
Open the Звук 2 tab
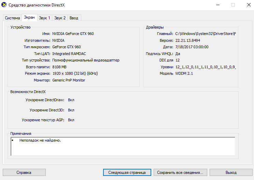[x=60, y=18]
